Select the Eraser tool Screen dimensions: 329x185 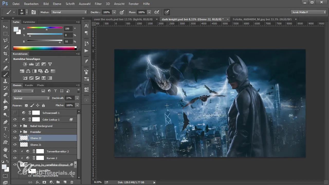[5, 94]
